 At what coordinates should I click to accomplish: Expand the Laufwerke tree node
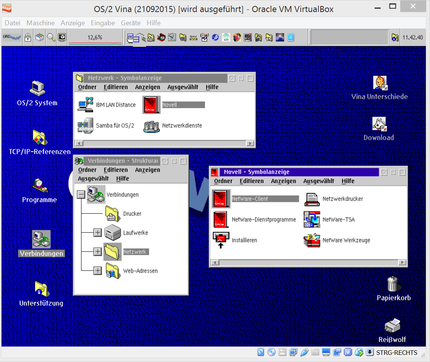coord(97,233)
